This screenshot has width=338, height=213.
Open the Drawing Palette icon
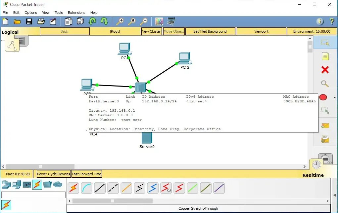159,21
